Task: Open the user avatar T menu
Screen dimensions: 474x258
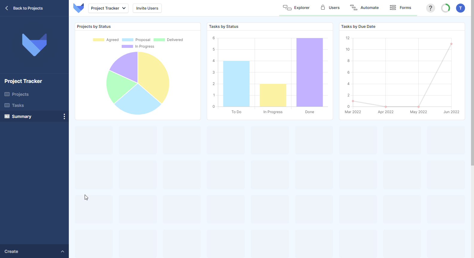Action: click(460, 8)
